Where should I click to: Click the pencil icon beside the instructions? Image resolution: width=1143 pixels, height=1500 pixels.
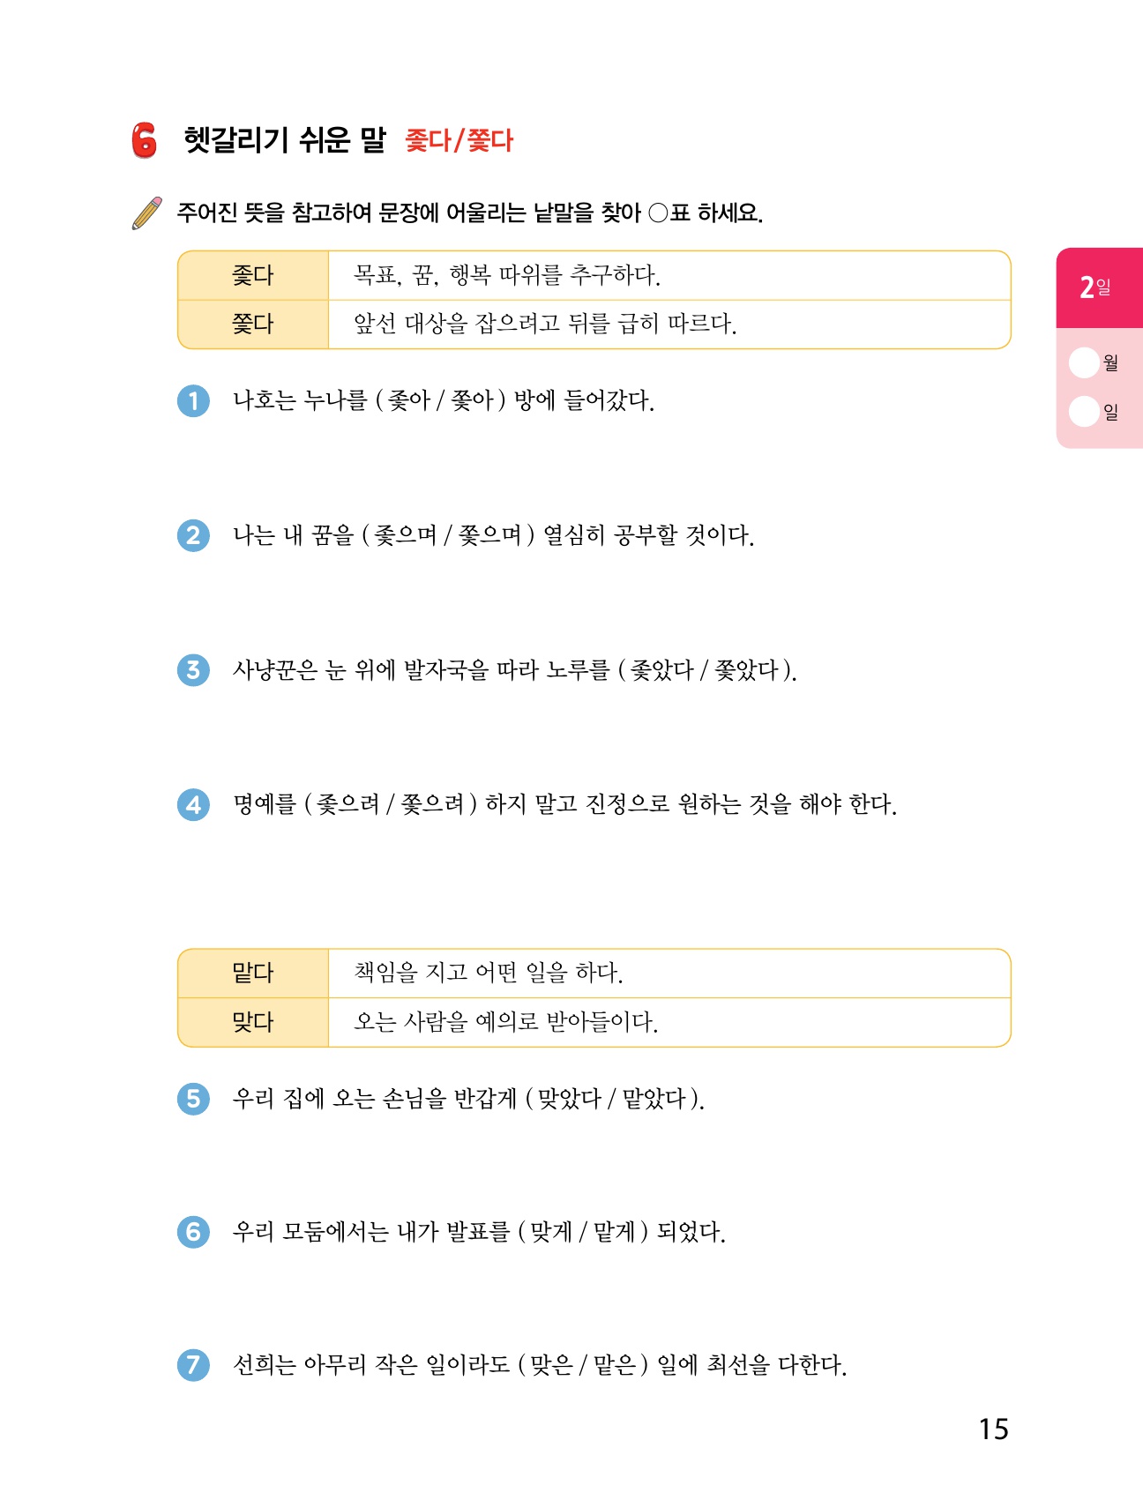pos(146,213)
